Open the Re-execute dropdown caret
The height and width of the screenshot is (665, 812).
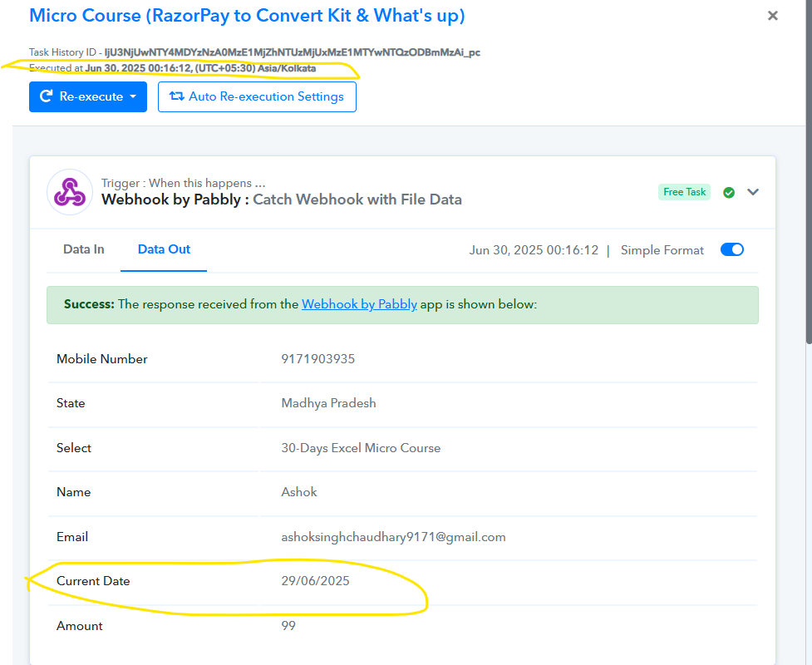click(x=133, y=97)
